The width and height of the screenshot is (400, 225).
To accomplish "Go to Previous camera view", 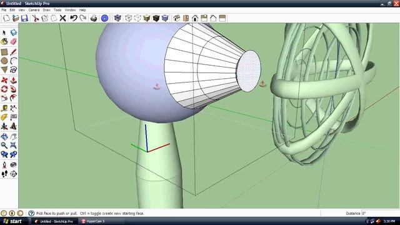I will point(4,154).
